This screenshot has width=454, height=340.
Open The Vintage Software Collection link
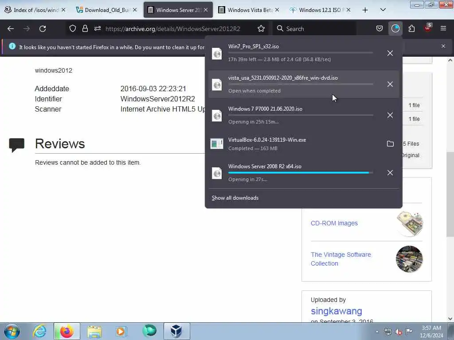[x=341, y=259]
